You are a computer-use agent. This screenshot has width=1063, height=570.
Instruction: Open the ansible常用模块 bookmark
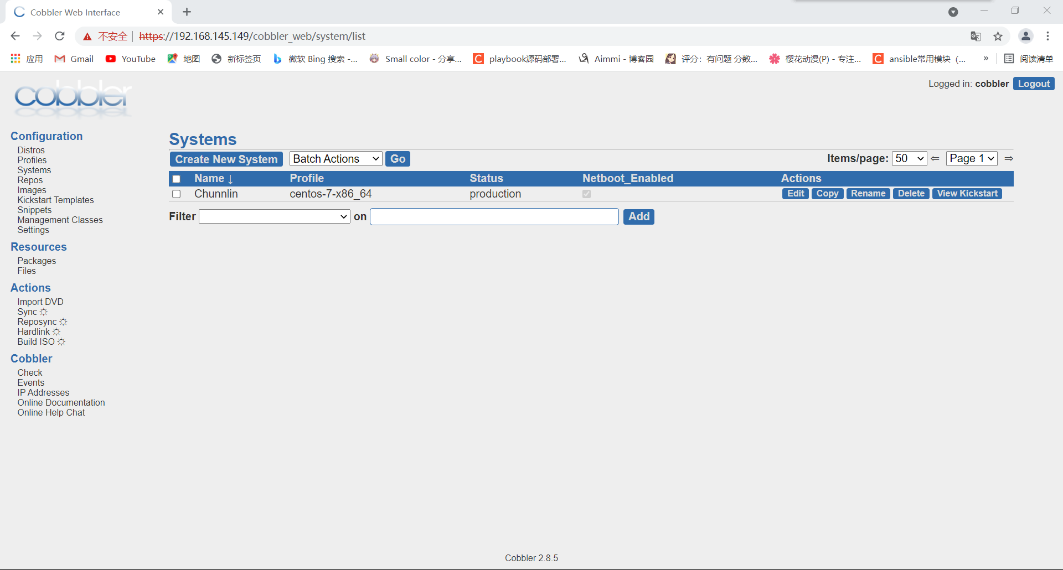[920, 59]
